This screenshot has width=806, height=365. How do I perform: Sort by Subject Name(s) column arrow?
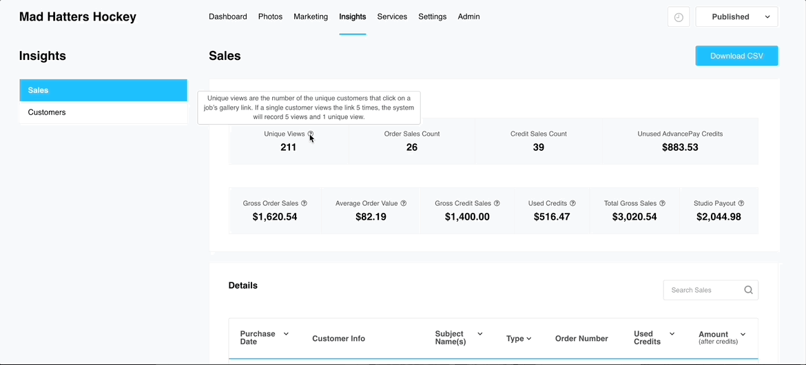pyautogui.click(x=479, y=334)
